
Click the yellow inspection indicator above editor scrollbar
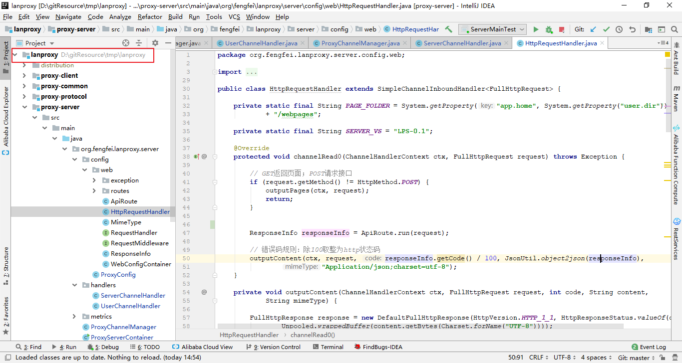[667, 54]
